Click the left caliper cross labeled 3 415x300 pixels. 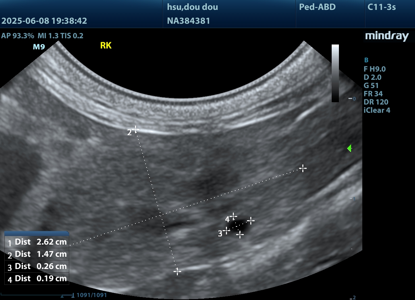[226, 230]
